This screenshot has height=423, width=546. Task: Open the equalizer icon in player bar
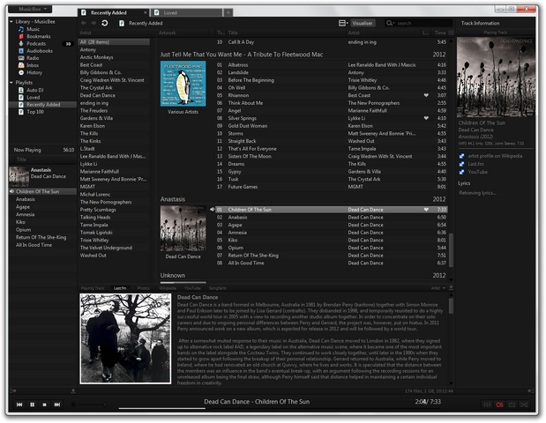tap(487, 404)
